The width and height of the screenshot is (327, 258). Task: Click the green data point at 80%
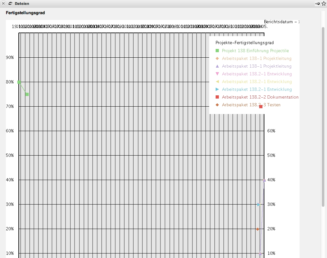click(x=19, y=82)
